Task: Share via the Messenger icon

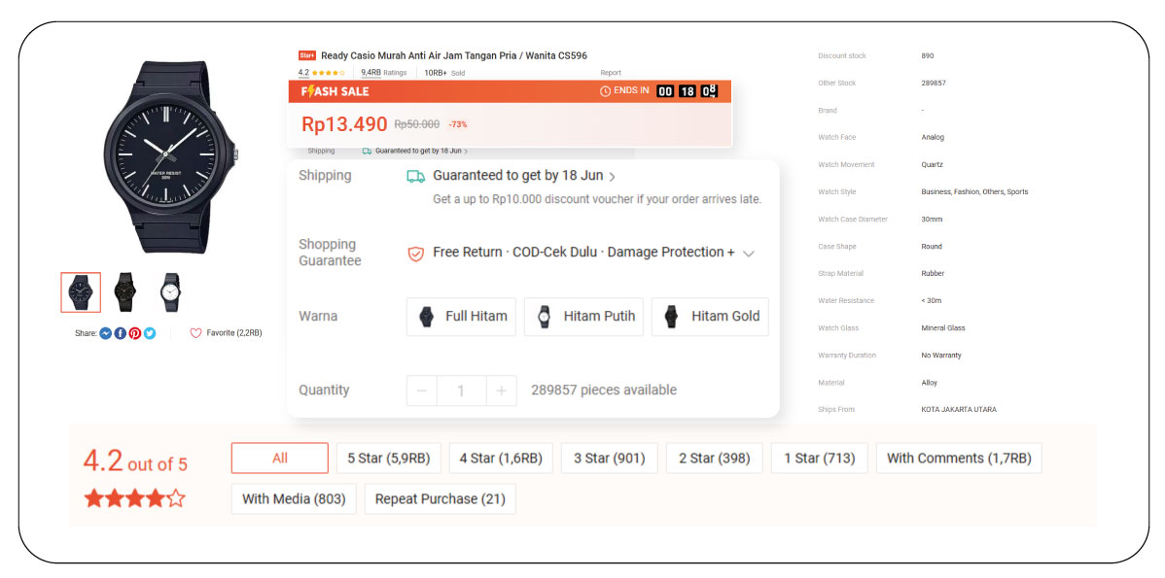Action: tap(105, 332)
